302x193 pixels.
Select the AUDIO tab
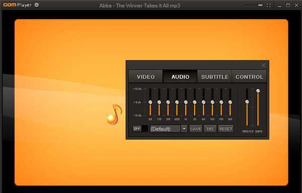(180, 76)
